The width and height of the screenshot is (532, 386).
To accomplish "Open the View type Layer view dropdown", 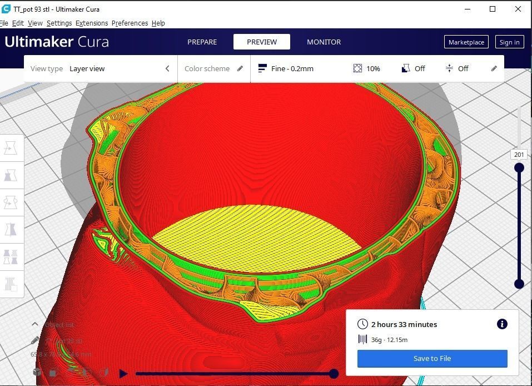I will (x=101, y=68).
